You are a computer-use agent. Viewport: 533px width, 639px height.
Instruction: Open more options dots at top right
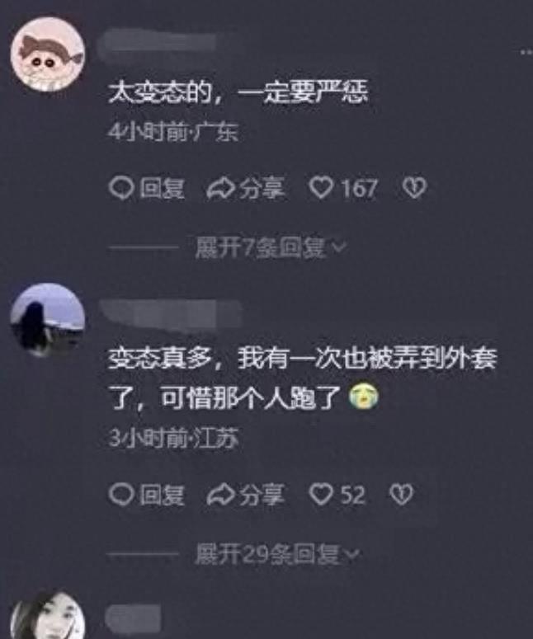pos(526,52)
